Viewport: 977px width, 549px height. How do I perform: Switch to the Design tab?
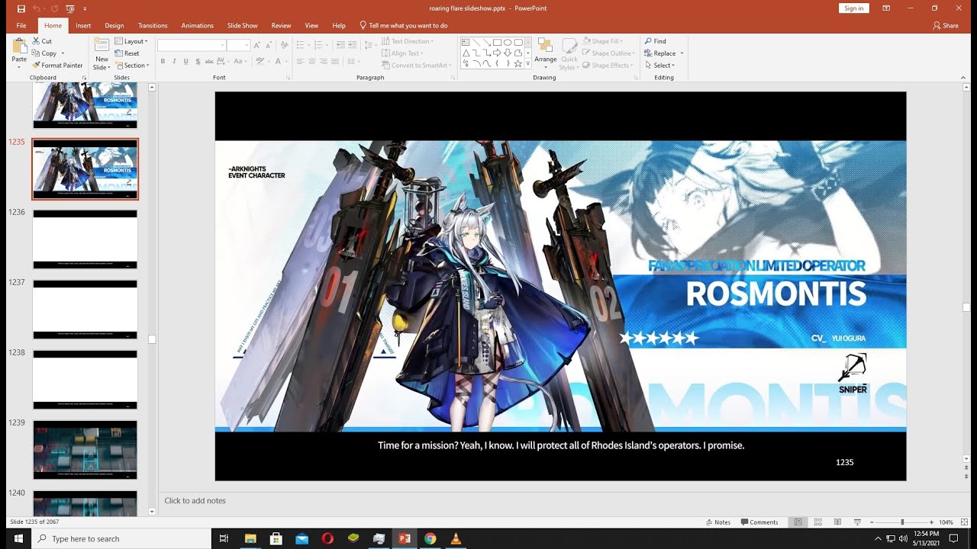114,25
